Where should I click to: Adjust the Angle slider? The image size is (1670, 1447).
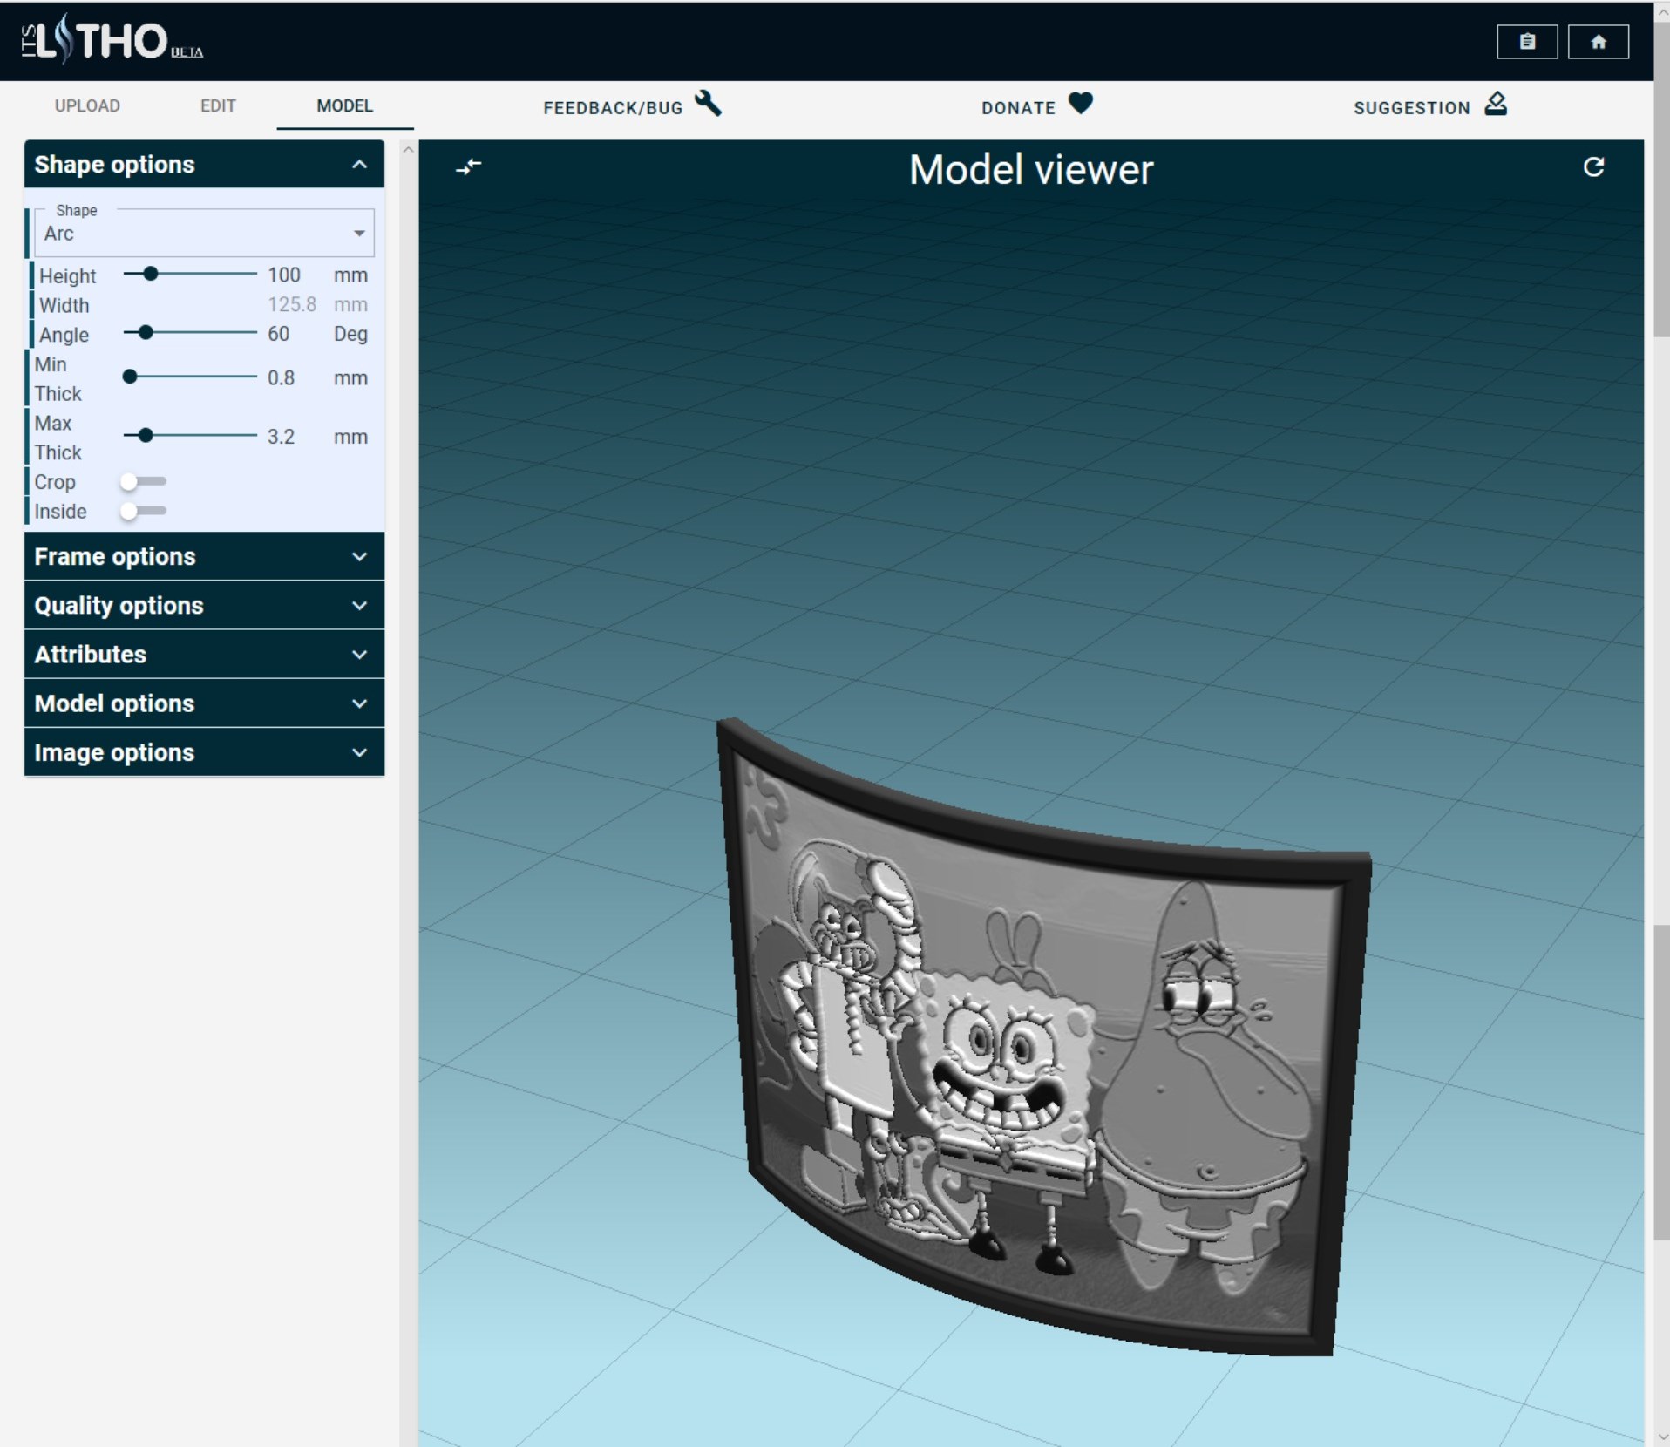point(190,332)
